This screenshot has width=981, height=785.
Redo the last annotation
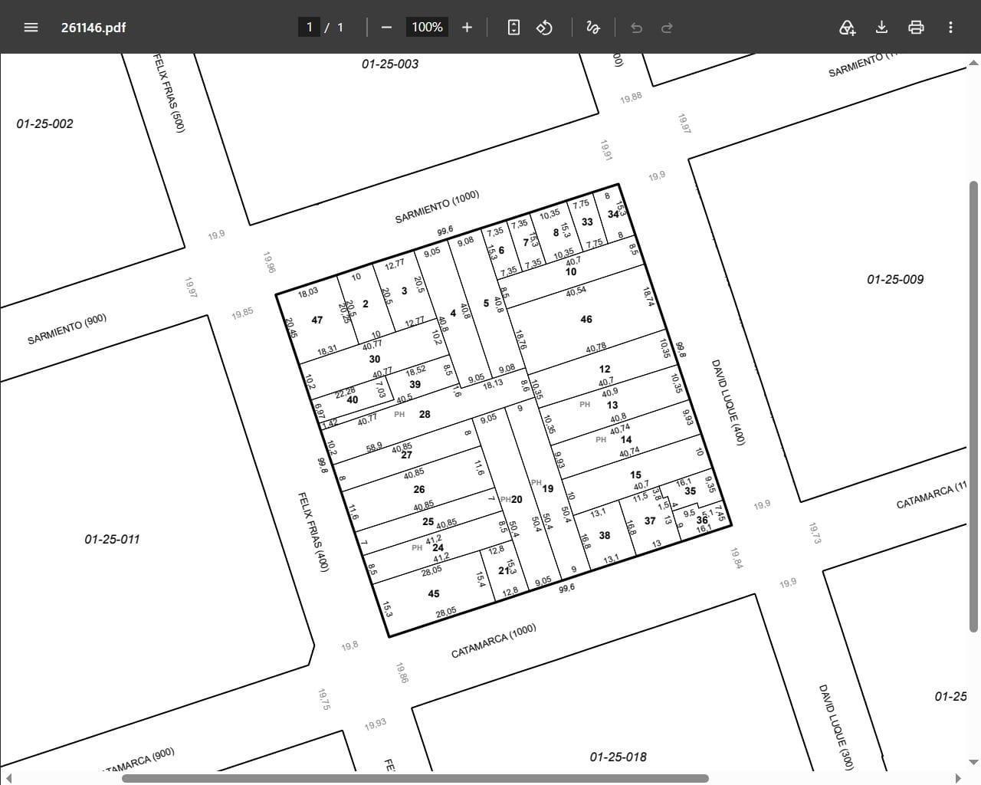pos(667,28)
